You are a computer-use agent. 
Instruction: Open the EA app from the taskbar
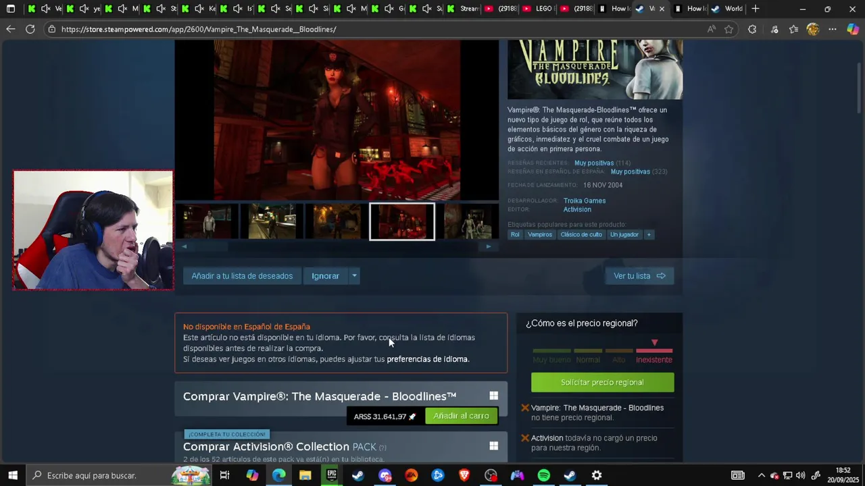point(412,475)
